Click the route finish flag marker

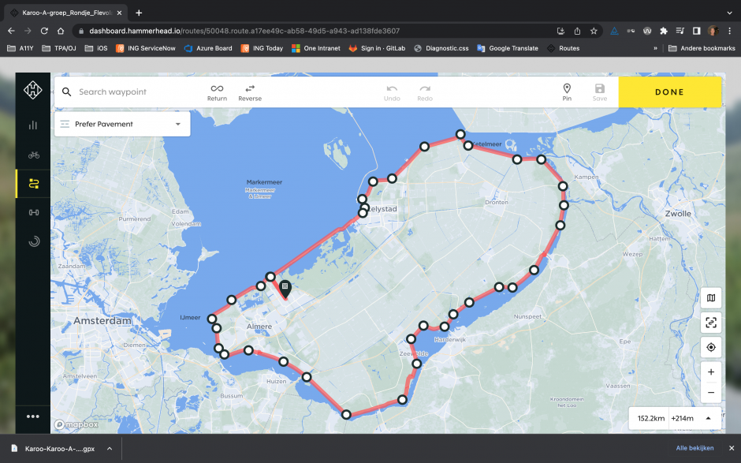pyautogui.click(x=285, y=289)
